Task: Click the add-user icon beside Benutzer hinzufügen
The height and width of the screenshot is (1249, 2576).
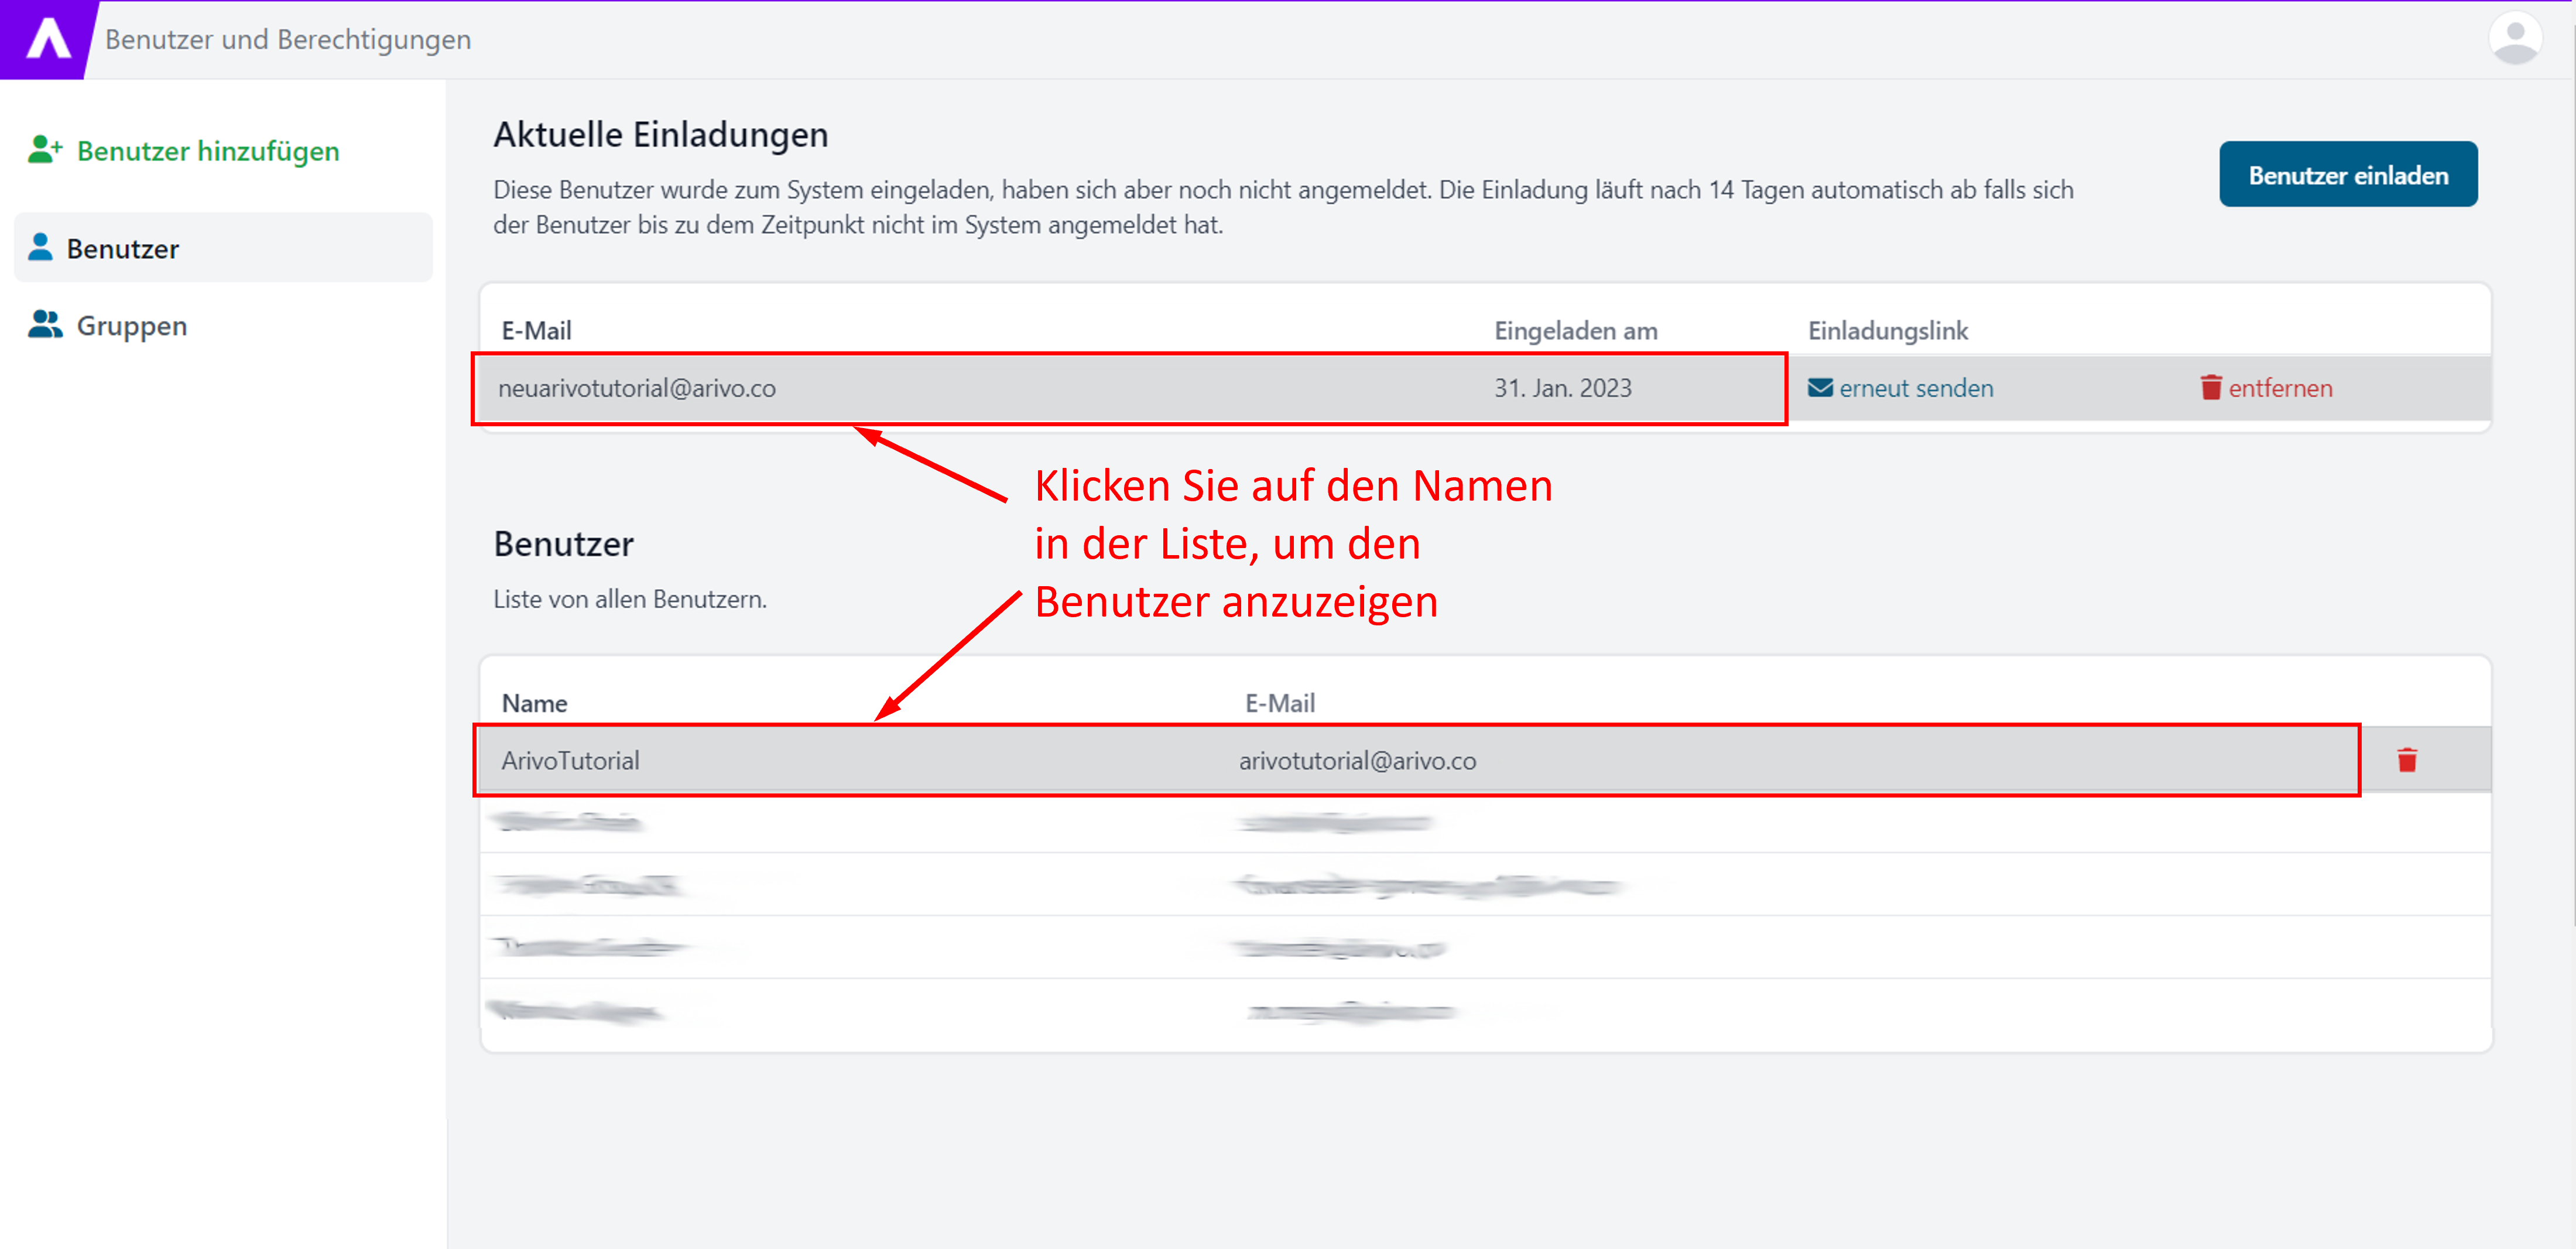Action: point(44,150)
